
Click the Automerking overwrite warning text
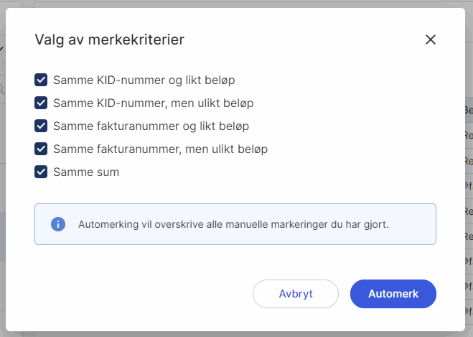[233, 224]
